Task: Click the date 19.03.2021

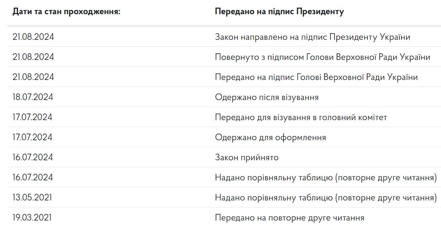Action: 32,217
